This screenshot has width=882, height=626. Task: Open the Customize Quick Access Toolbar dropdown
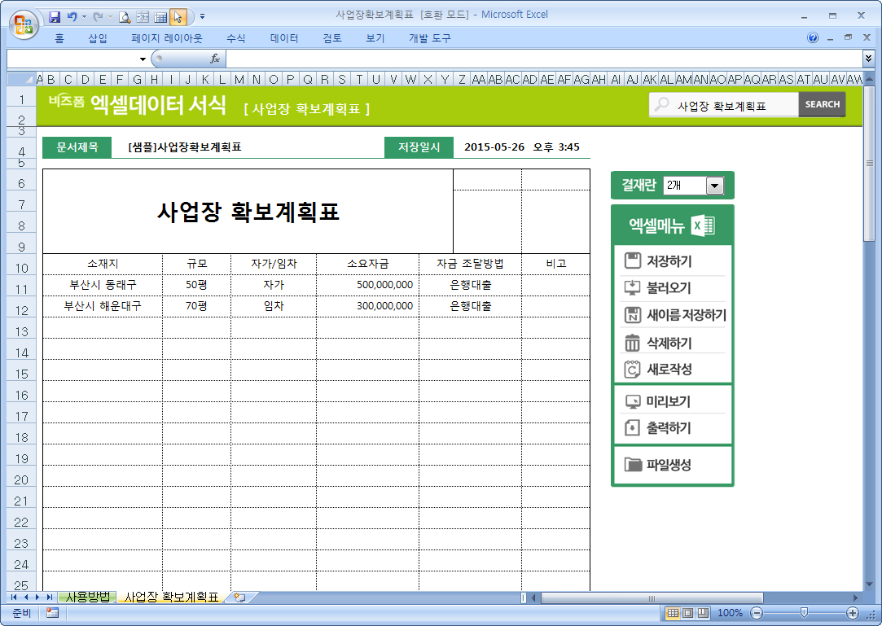[x=202, y=16]
